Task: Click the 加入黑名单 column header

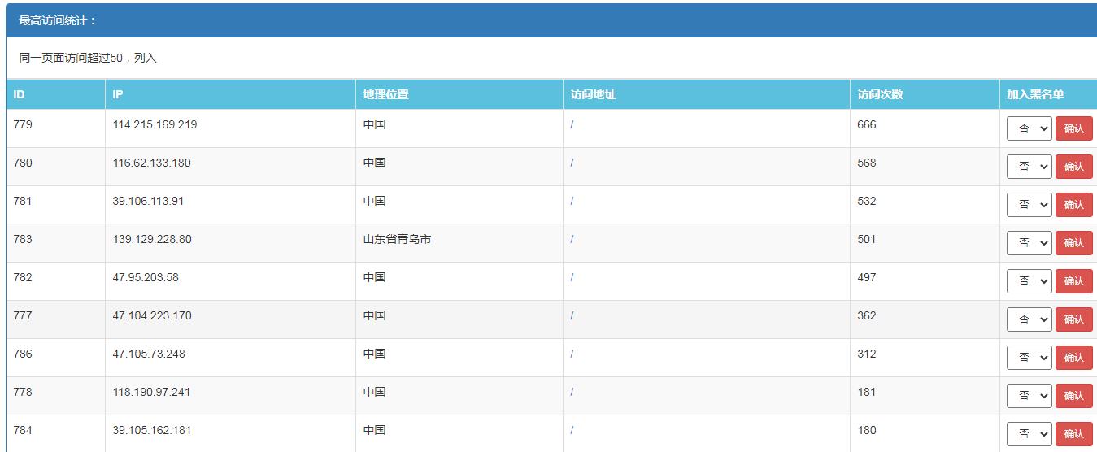Action: pyautogui.click(x=1048, y=94)
